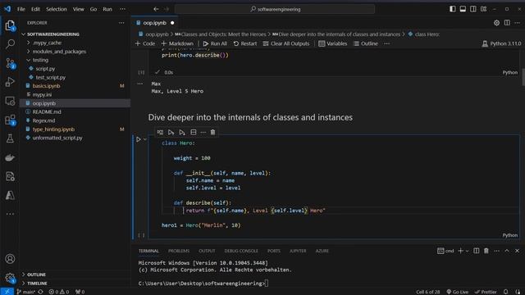This screenshot has height=295, width=525.
Task: Open the Edit menu
Action: click(35, 9)
